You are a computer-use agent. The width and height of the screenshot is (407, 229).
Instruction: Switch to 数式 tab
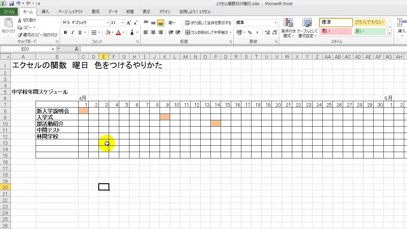click(96, 12)
